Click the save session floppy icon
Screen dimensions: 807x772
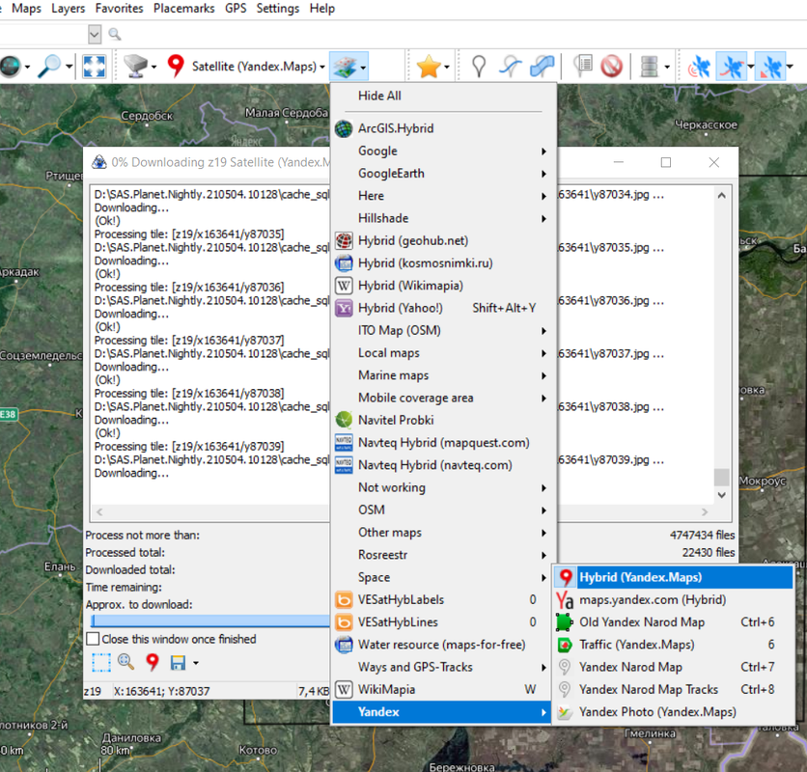pyautogui.click(x=178, y=662)
